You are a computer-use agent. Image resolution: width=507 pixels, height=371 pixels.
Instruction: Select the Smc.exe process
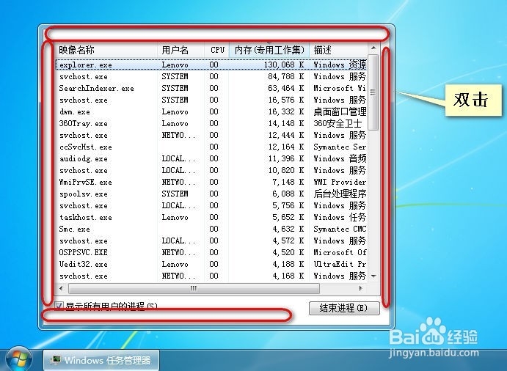click(x=211, y=229)
